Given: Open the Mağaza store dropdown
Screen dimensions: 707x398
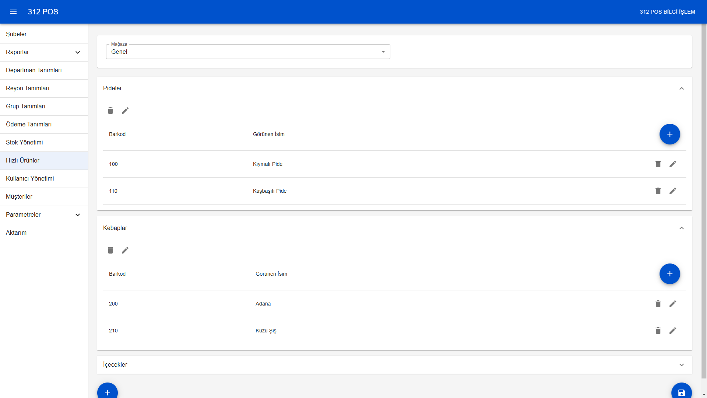Looking at the screenshot, I should [x=248, y=52].
